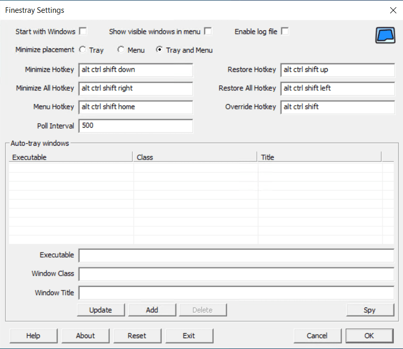Image resolution: width=403 pixels, height=349 pixels.
Task: Click the Class column header
Action: coord(195,157)
